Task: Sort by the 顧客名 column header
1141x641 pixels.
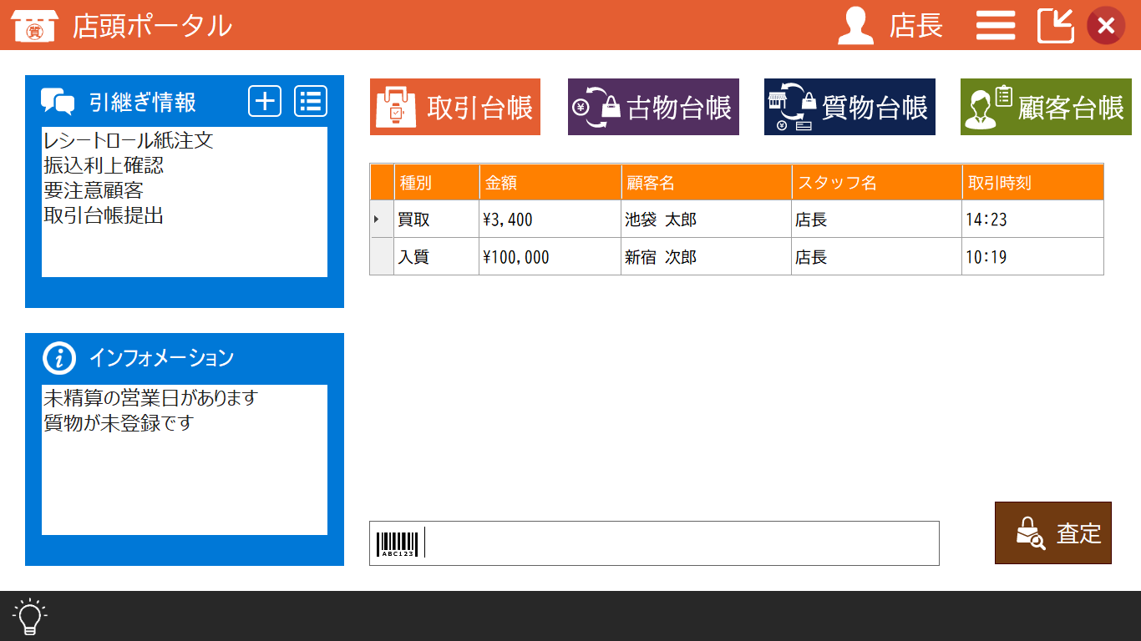Action: 707,182
